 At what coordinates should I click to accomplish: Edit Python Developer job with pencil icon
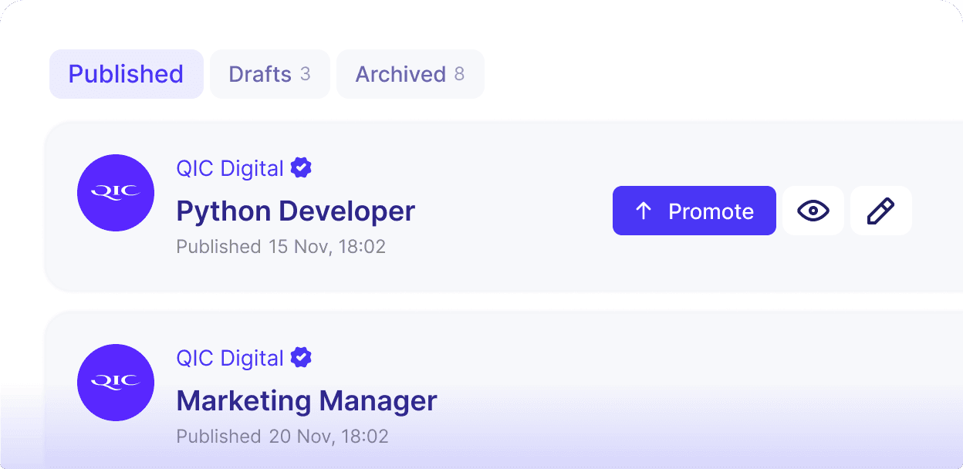(880, 211)
